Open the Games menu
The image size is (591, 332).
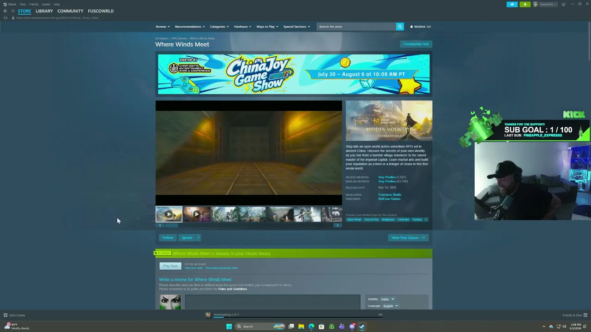point(46,4)
